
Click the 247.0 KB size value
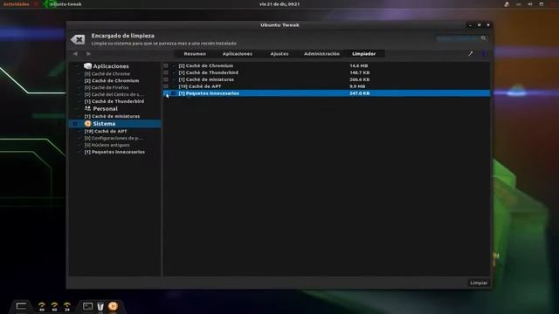pos(359,93)
